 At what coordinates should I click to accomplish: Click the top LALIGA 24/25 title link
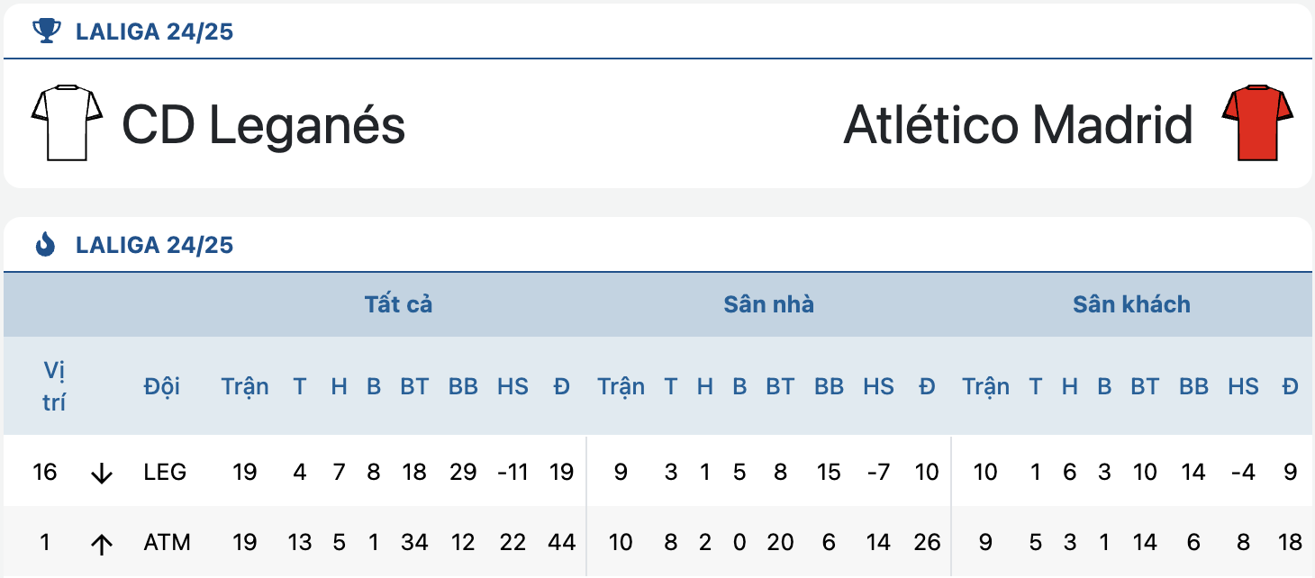coord(154,32)
